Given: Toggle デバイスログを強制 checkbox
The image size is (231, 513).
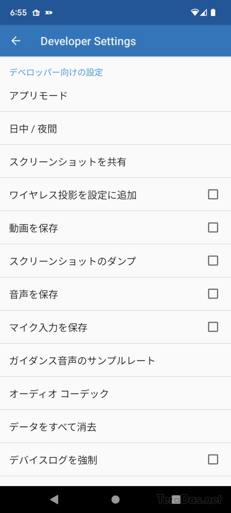Looking at the screenshot, I should (x=213, y=459).
